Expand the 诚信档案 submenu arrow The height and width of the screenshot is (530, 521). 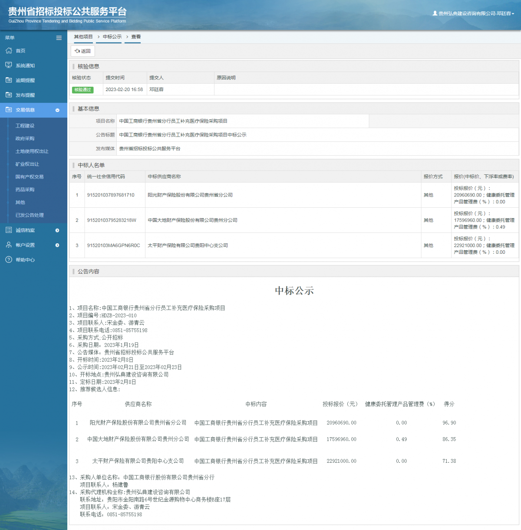pos(57,230)
